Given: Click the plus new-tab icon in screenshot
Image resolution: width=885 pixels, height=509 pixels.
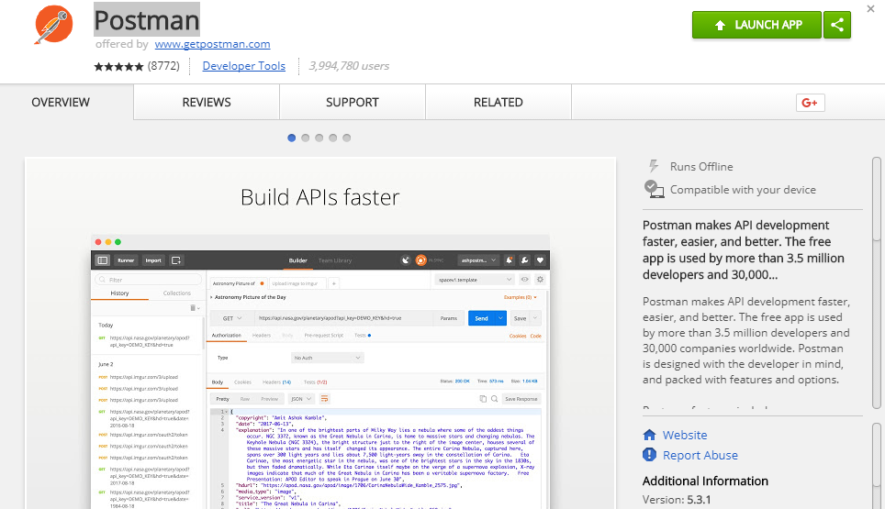Looking at the screenshot, I should pos(333,283).
